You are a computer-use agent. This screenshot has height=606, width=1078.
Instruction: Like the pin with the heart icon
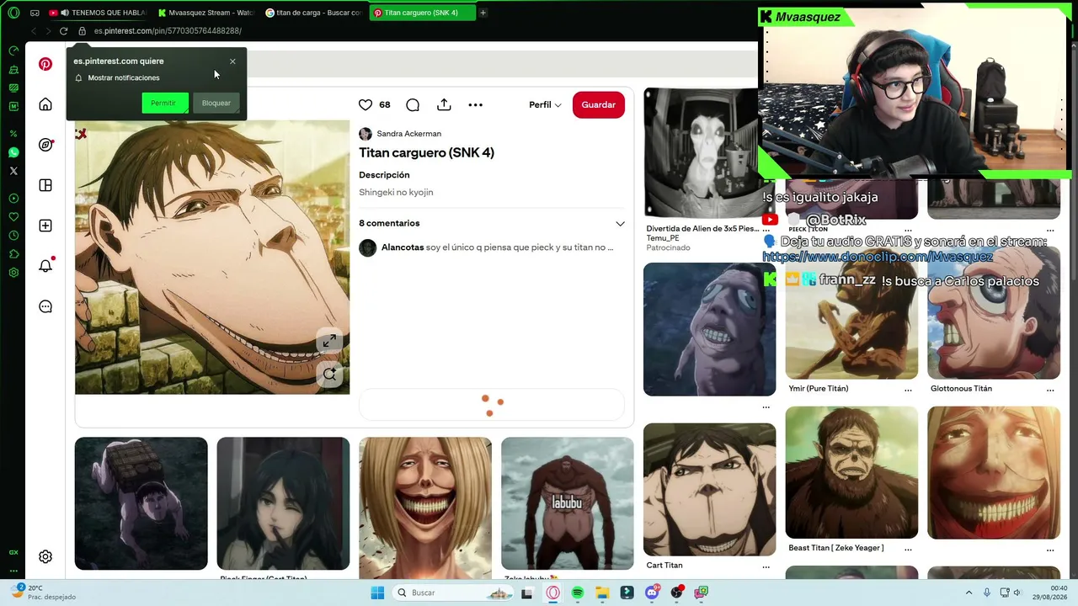click(366, 104)
